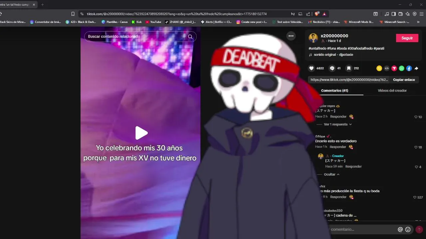This screenshot has width=426, height=239.
Task: Switch to the Videos del creador tab
Action: pyautogui.click(x=392, y=91)
